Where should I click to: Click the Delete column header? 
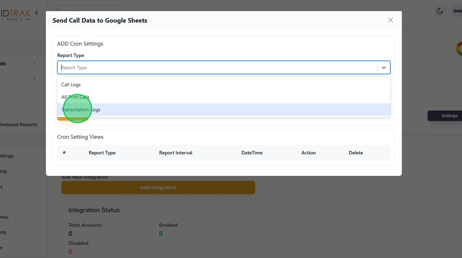click(x=356, y=153)
